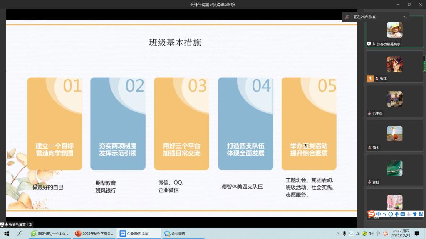Open the Sogou soft keyboard icon
The width and height of the screenshot is (426, 239).
tap(402, 214)
